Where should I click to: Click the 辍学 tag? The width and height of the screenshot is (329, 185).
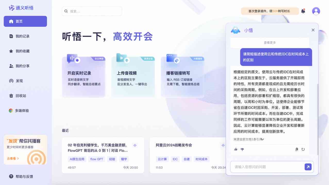click(124, 159)
